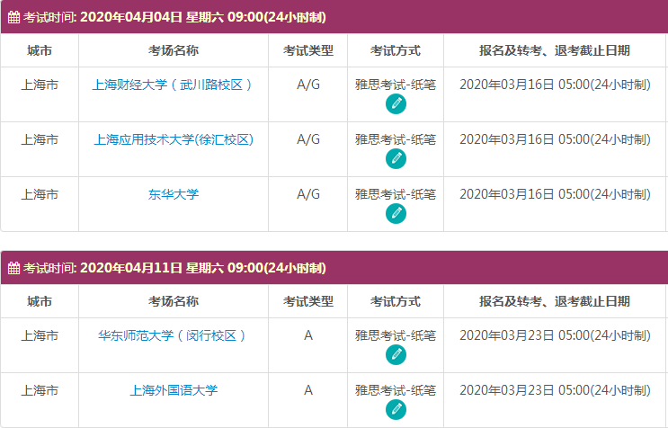Click the pencil icon in 上海应用技术大学 row
The width and height of the screenshot is (668, 428).
pos(396,159)
